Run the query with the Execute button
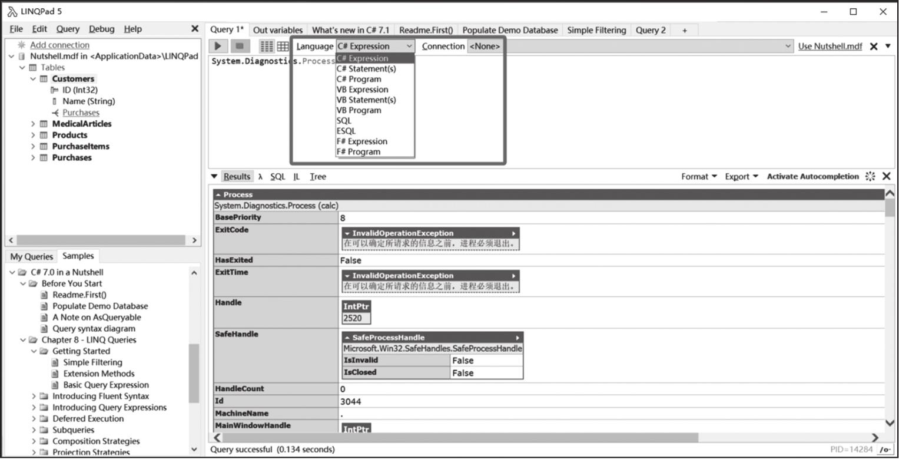 coord(218,46)
